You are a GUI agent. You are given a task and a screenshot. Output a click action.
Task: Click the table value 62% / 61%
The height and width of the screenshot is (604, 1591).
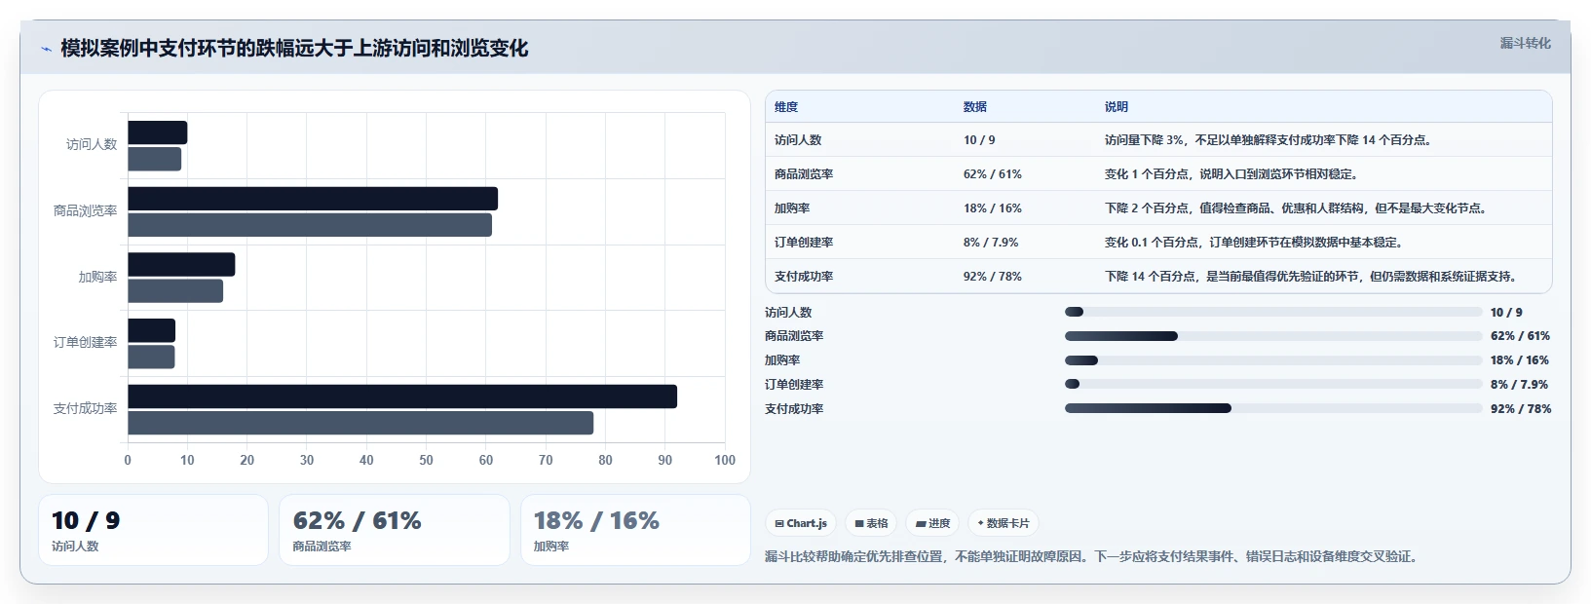(993, 174)
